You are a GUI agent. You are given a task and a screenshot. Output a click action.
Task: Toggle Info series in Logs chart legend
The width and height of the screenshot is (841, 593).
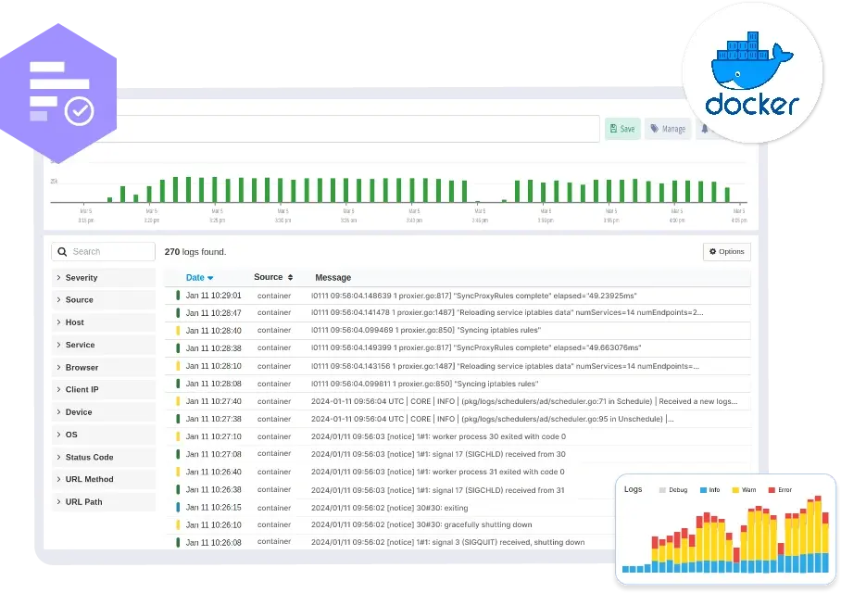(x=710, y=490)
